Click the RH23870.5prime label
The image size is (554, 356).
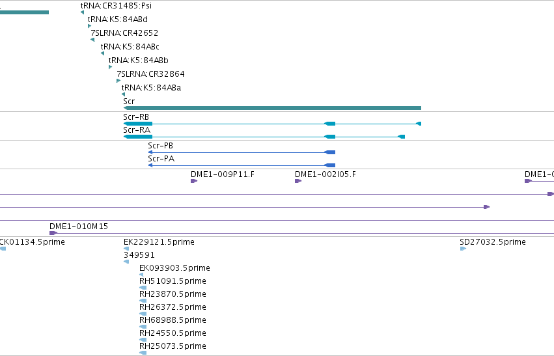tap(173, 294)
